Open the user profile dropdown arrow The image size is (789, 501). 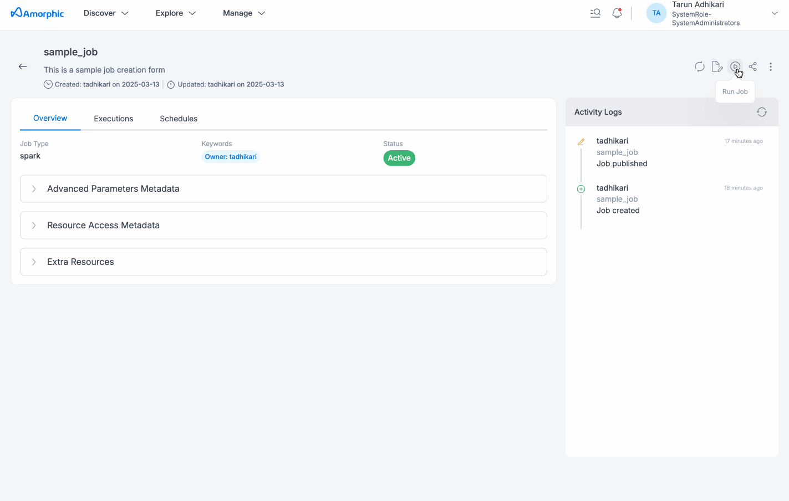point(775,13)
